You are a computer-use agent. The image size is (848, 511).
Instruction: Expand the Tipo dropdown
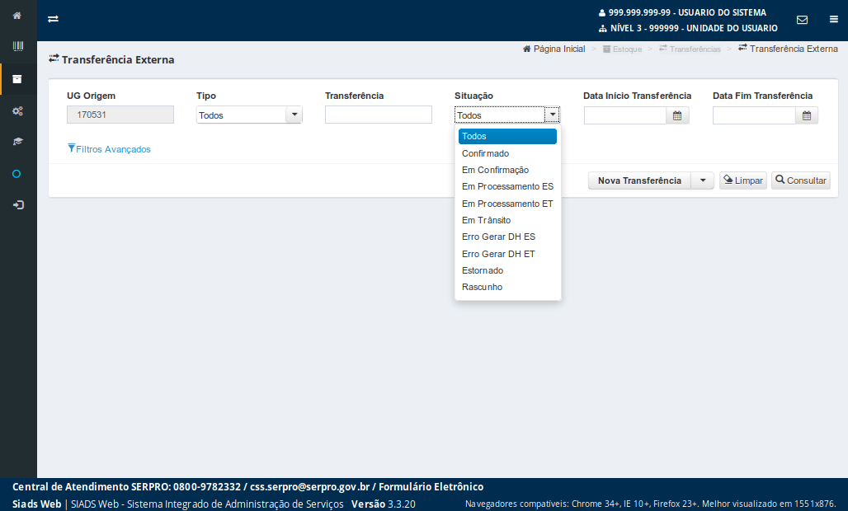294,115
